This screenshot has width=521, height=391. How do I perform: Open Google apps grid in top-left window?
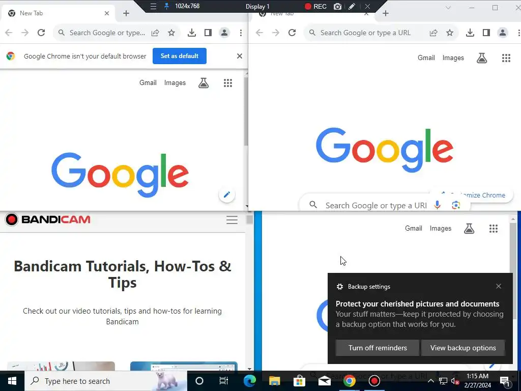click(x=228, y=83)
